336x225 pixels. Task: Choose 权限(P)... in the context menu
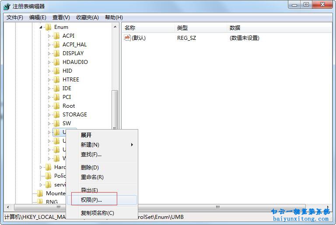coord(102,200)
